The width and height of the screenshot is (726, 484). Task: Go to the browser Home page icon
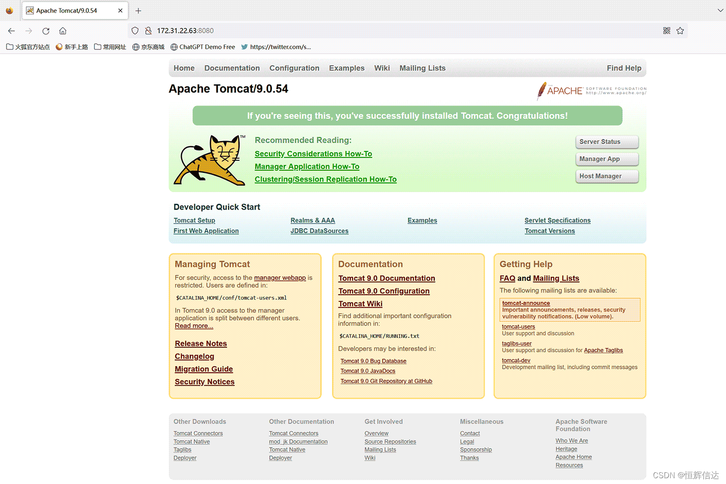pyautogui.click(x=63, y=30)
